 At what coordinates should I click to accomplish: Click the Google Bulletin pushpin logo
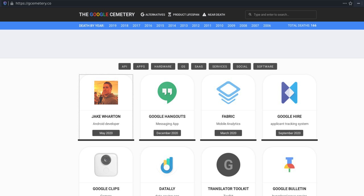(x=289, y=165)
